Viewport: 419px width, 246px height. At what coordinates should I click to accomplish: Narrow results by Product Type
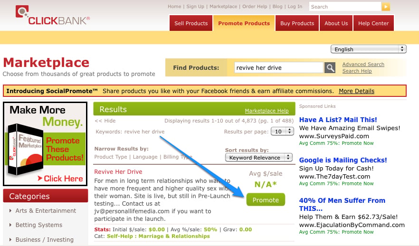pyautogui.click(x=111, y=157)
